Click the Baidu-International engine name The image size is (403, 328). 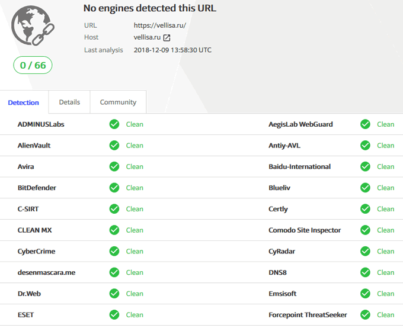pyautogui.click(x=300, y=167)
